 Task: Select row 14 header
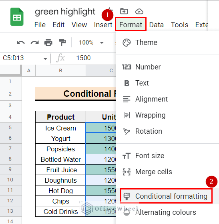tap(11, 221)
